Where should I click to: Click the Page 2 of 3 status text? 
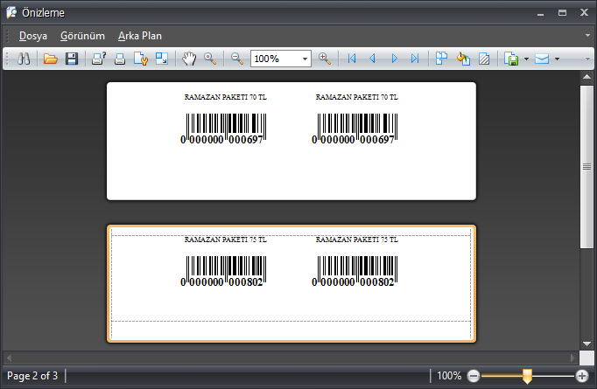(x=32, y=376)
